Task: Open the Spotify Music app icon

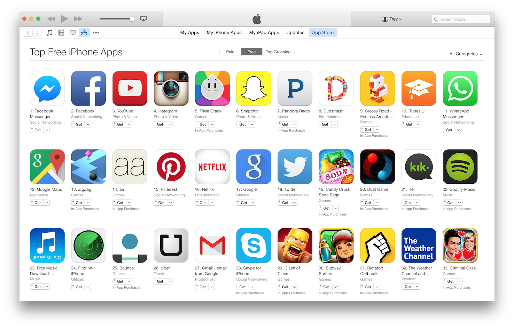Action: pyautogui.click(x=460, y=167)
